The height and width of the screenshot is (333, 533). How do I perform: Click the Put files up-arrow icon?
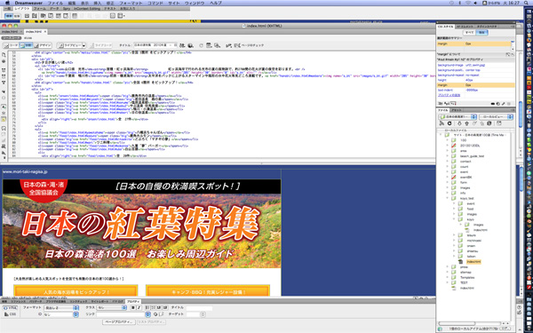click(466, 123)
